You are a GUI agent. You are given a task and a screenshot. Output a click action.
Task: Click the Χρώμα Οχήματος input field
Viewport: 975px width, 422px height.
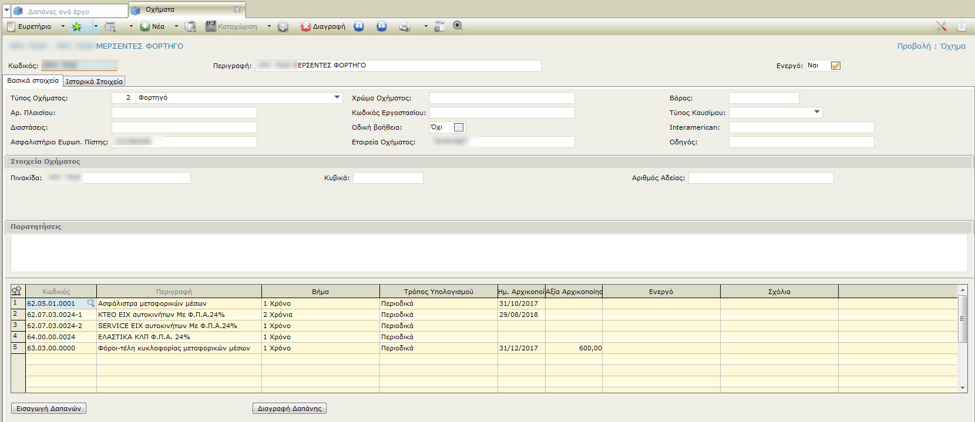coord(502,98)
